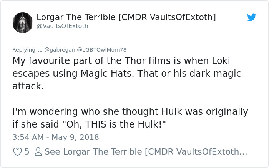Open Lorgar The Terrible's avatar picture
The image size is (269, 168).
[23, 22]
